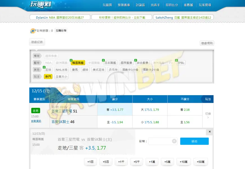The height and width of the screenshot is (169, 245).
Task: Add +1萬 to the bet amount
Action: coord(152,162)
